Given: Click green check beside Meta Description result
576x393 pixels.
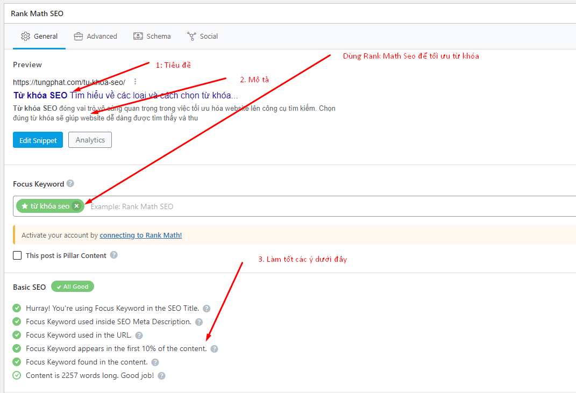Looking at the screenshot, I should 17,321.
